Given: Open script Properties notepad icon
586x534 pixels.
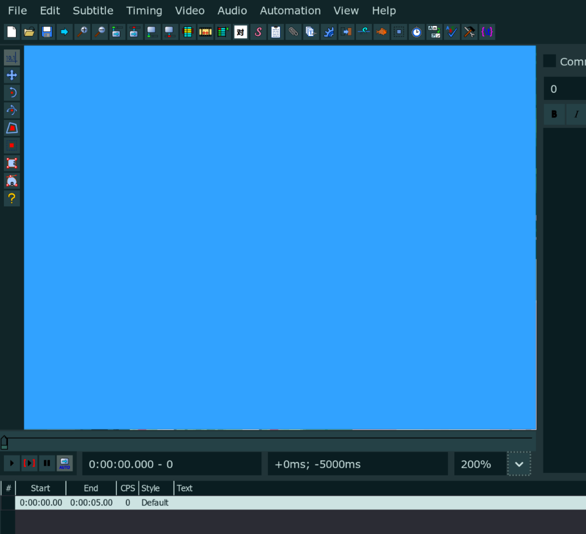Looking at the screenshot, I should (x=275, y=32).
